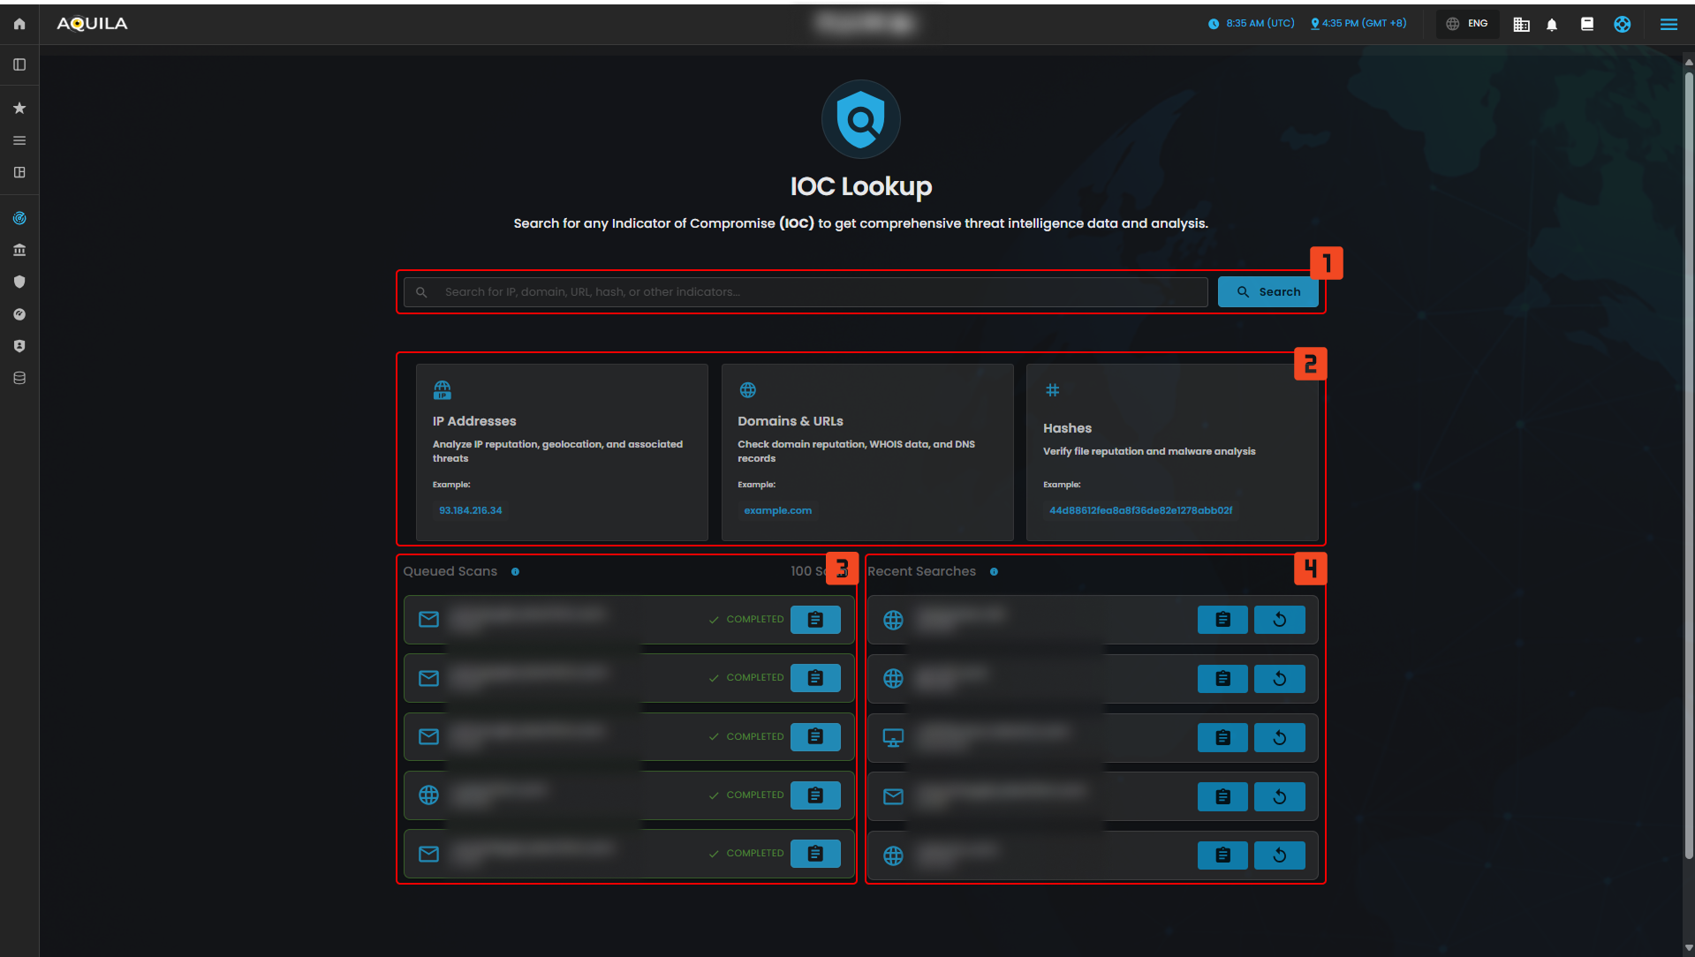Click the support lifebuoy icon
1695x957 pixels.
(x=1623, y=25)
